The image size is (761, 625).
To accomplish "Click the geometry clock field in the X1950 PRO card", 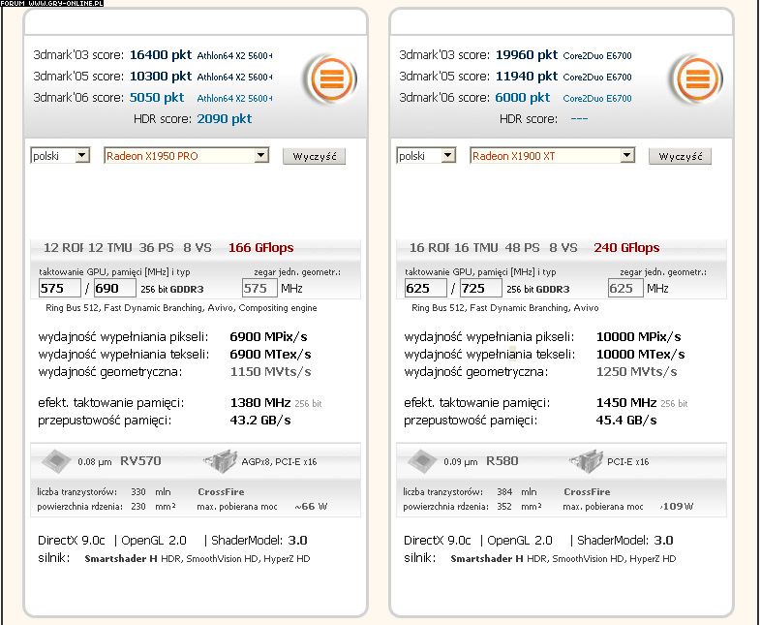I will click(x=259, y=289).
